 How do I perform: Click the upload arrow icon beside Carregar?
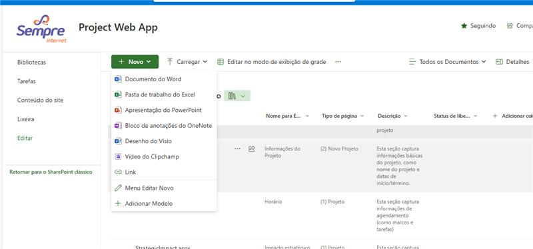170,61
